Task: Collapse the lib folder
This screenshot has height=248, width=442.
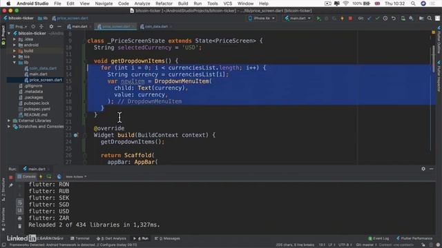Action: coord(15,63)
